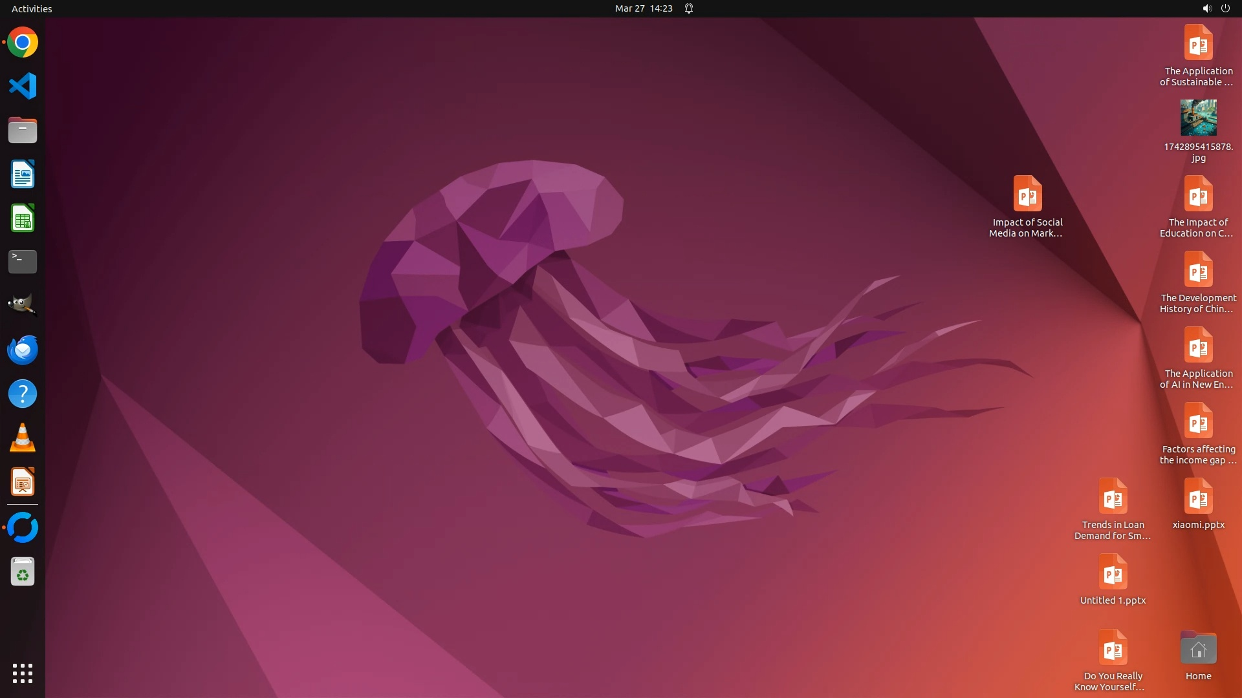Image resolution: width=1242 pixels, height=698 pixels.
Task: Launch VLC media player
Action: coord(23,438)
